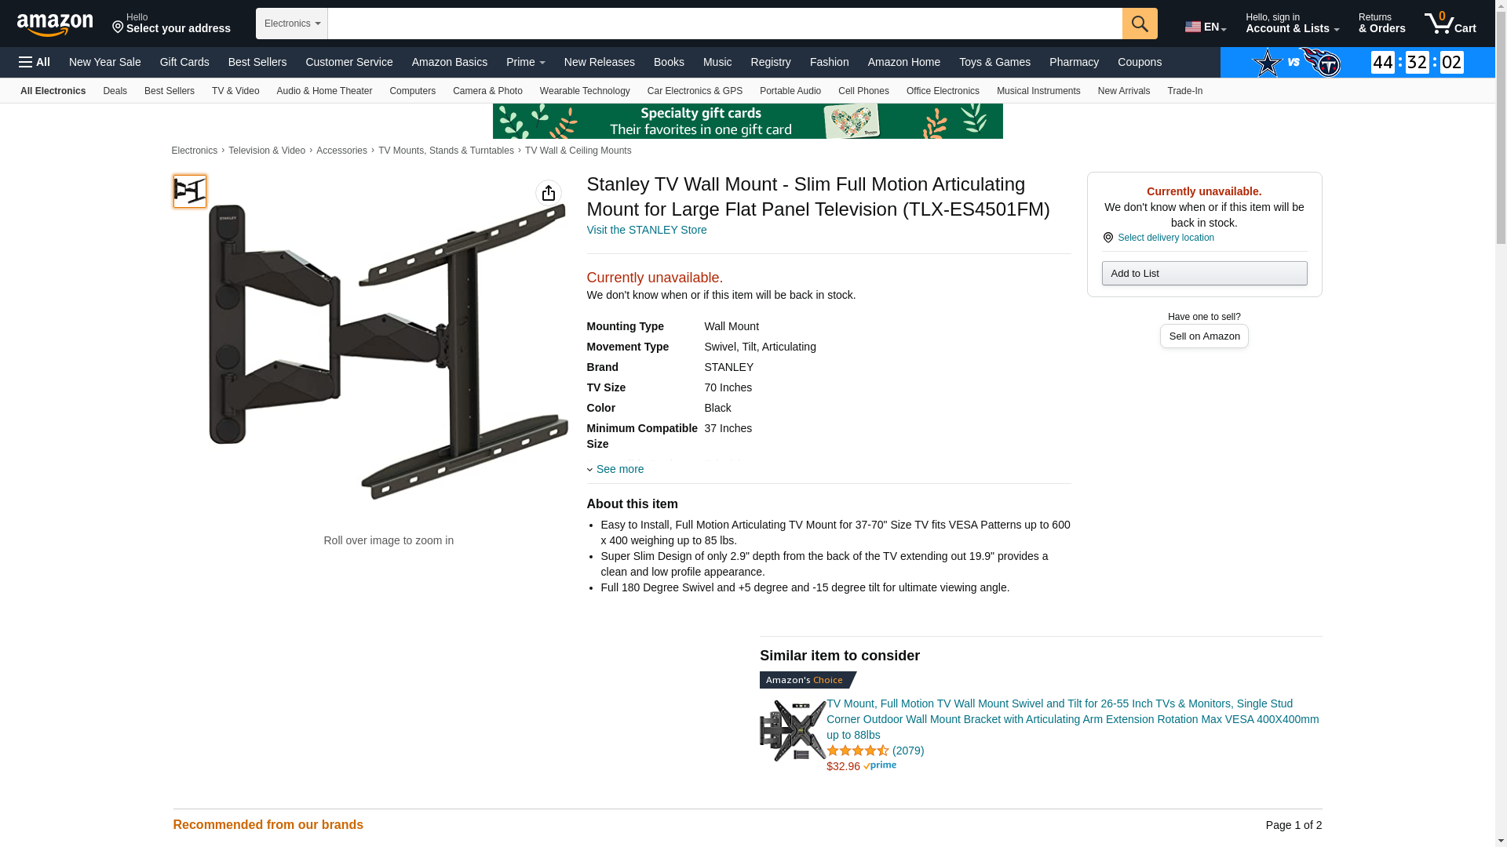
Task: Click the Amazon logo
Action: point(55,25)
